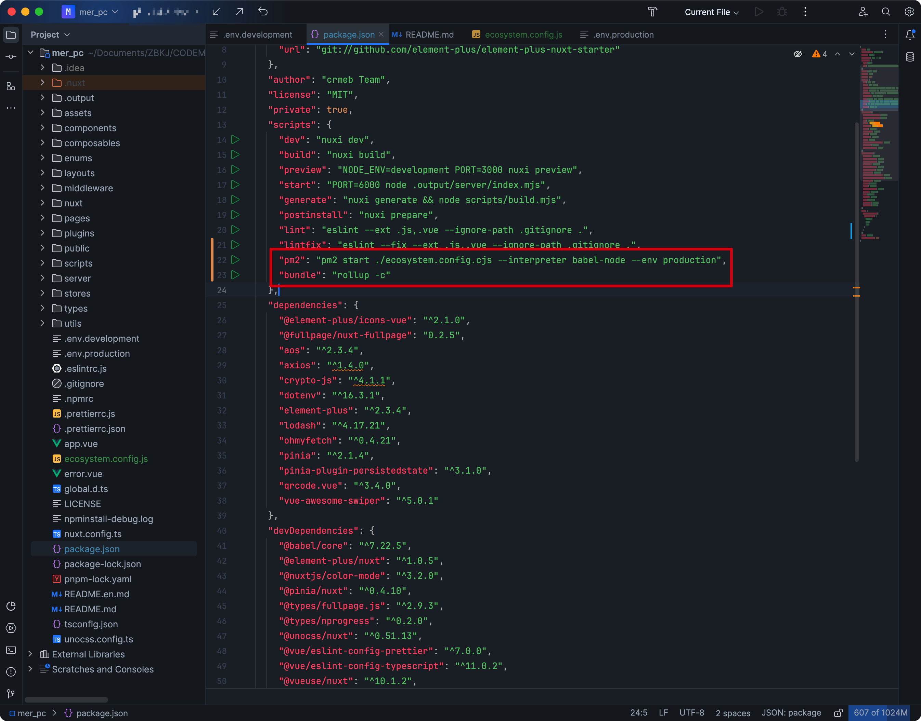Collapse the mer_pc root folder
The height and width of the screenshot is (721, 921).
pos(30,53)
